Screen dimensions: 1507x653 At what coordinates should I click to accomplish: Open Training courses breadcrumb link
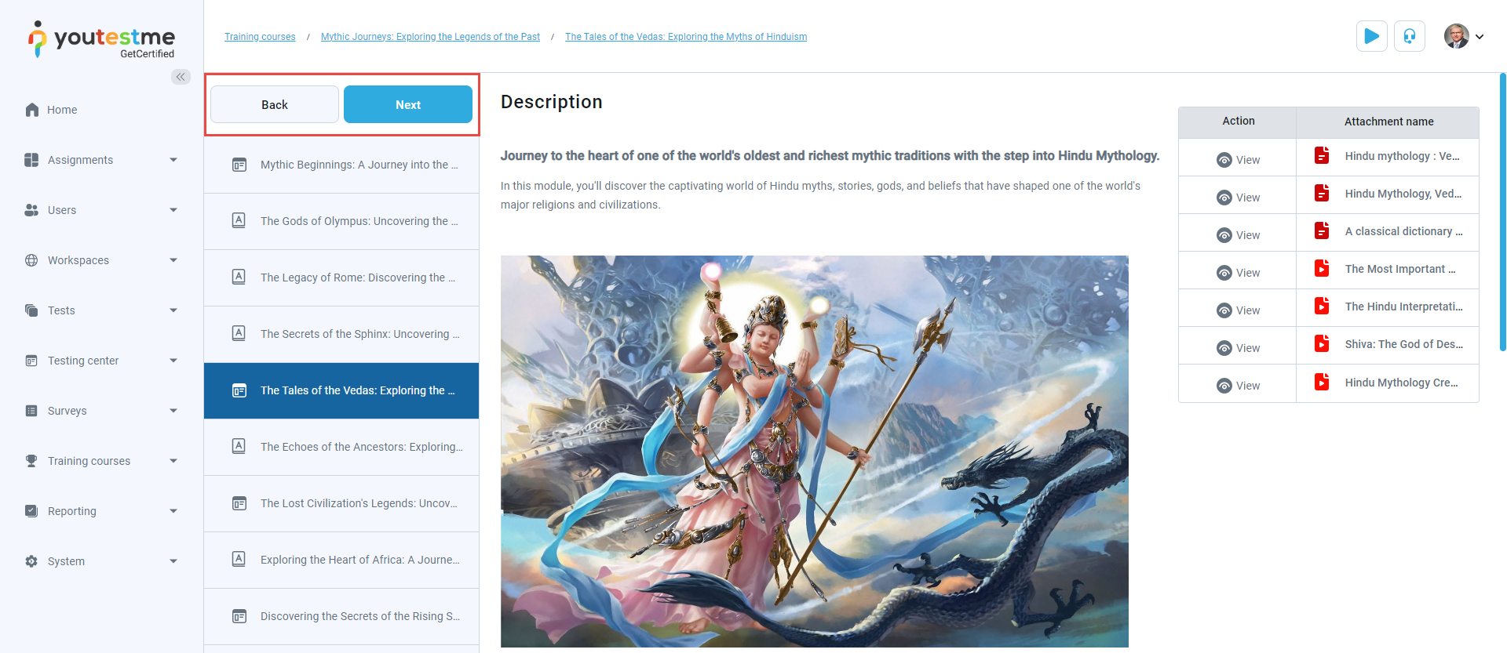coord(260,37)
